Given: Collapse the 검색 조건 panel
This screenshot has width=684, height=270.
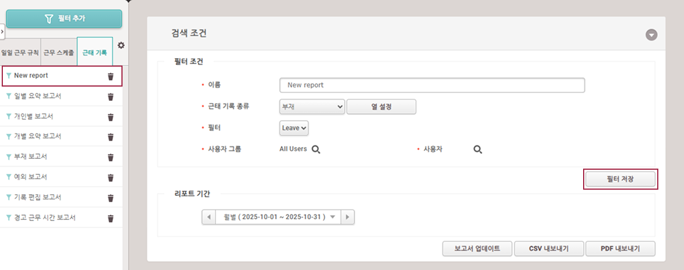Looking at the screenshot, I should coord(652,35).
